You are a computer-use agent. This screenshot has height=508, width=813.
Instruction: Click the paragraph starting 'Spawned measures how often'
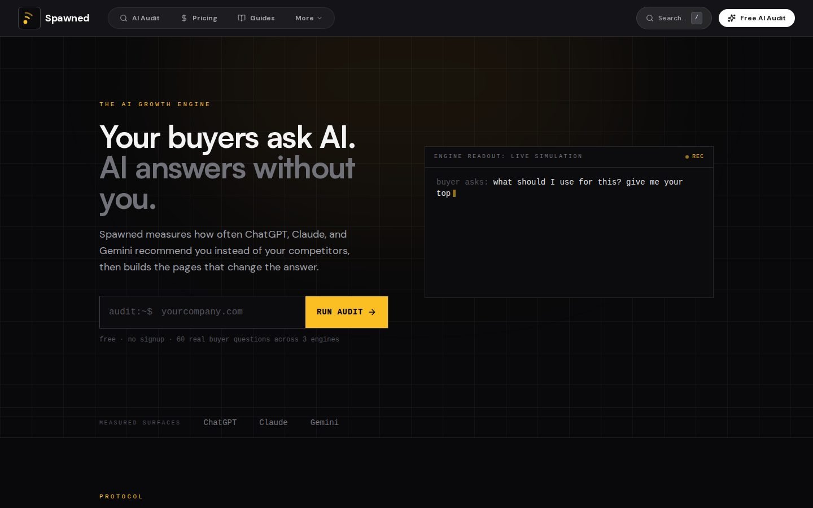point(225,251)
